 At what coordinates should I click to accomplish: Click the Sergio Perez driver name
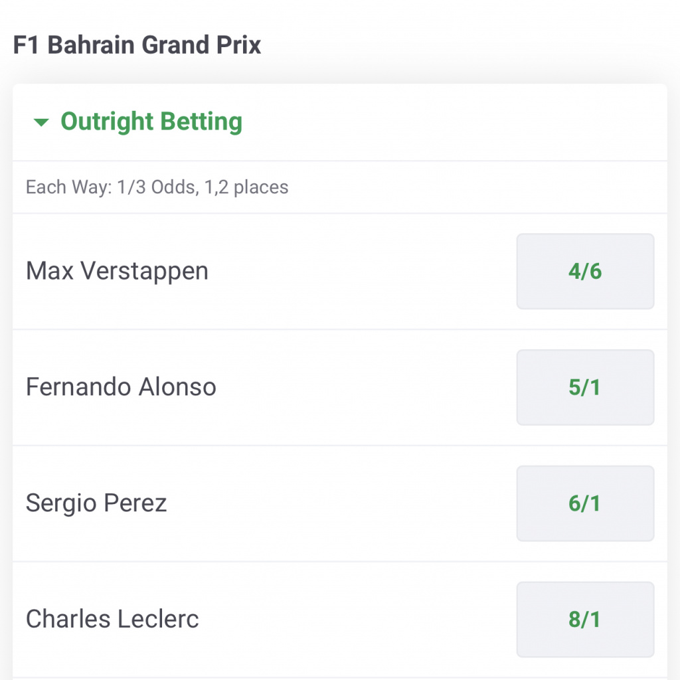click(x=96, y=503)
